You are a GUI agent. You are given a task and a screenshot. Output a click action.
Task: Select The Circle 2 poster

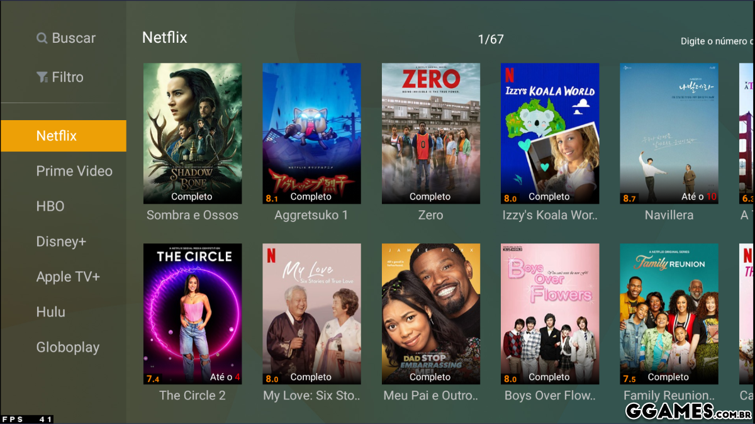(193, 314)
